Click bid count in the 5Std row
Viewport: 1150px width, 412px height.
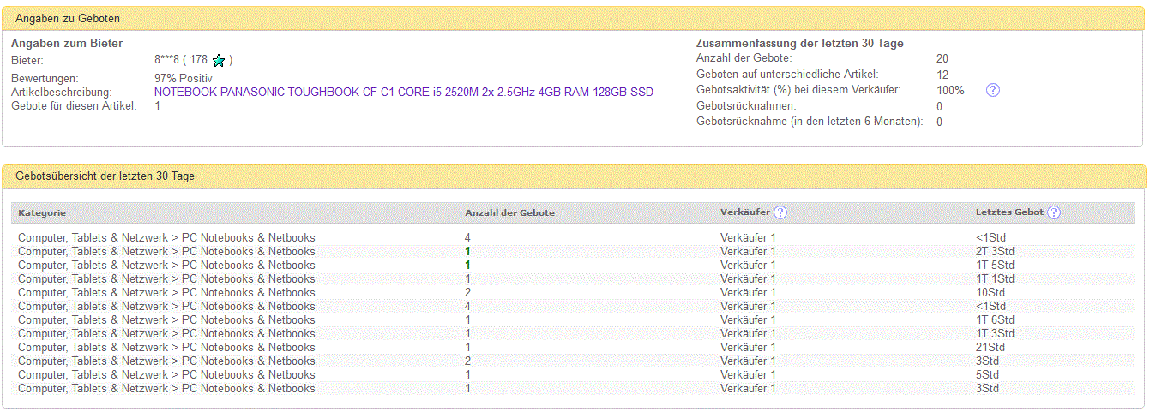467,374
